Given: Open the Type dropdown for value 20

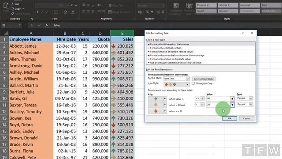Looking at the screenshot, I should click(x=251, y=104).
